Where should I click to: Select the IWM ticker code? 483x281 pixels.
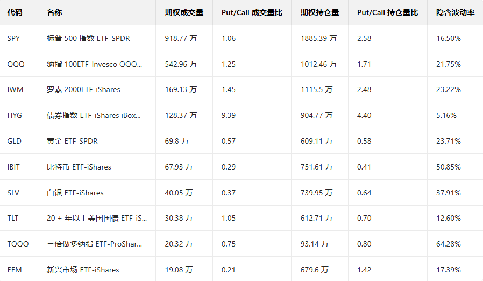point(15,89)
